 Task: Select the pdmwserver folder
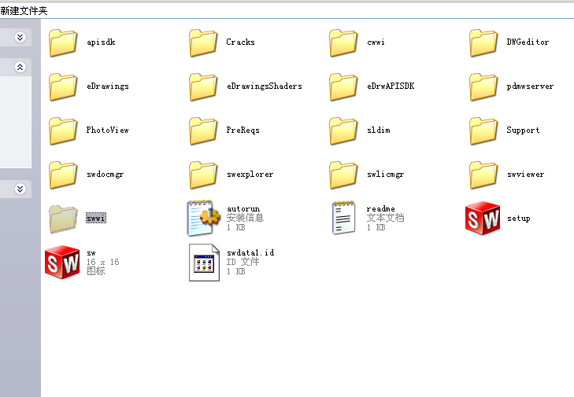click(483, 86)
